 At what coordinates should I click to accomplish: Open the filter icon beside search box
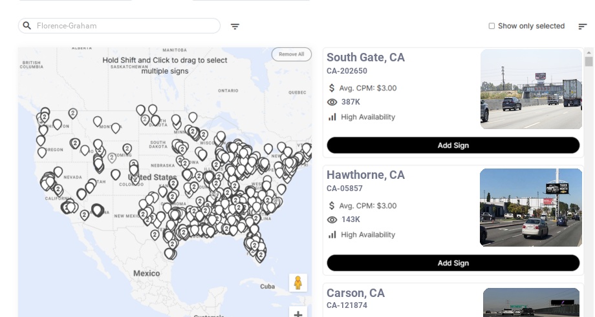(x=235, y=26)
